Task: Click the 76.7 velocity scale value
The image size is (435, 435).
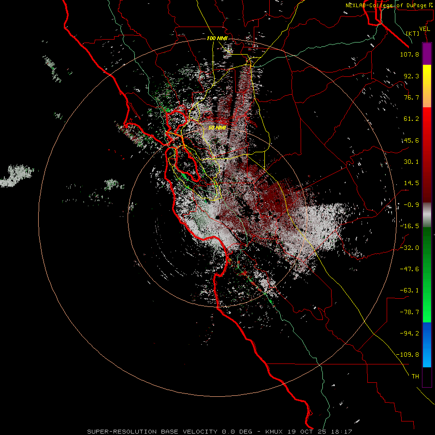Action: point(411,97)
